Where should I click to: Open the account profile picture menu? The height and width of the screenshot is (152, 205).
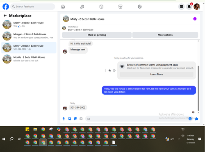click(197, 7)
